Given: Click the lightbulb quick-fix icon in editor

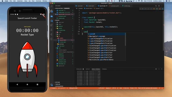Looking at the screenshot, I should [x=83, y=29].
